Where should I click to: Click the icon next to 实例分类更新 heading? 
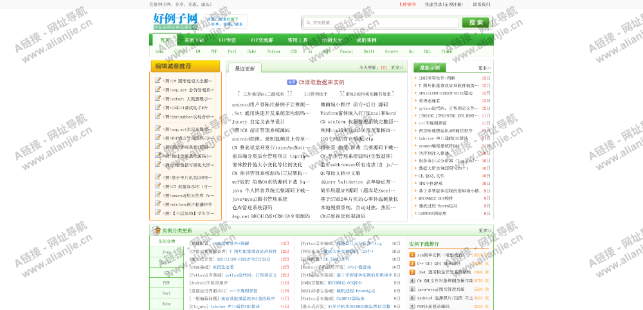point(156,230)
